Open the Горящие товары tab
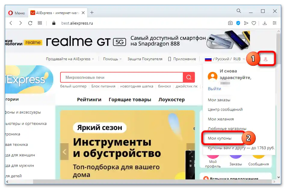 pos(130,99)
